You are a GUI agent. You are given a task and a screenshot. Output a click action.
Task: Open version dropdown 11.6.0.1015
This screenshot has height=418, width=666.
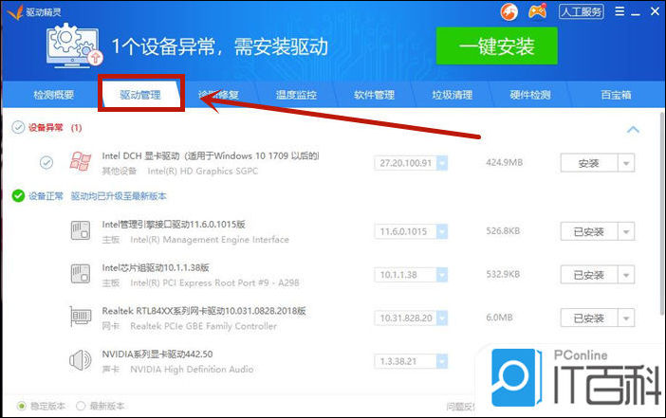click(442, 231)
